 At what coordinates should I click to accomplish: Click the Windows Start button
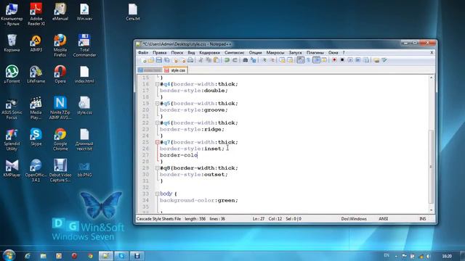pyautogui.click(x=9, y=255)
